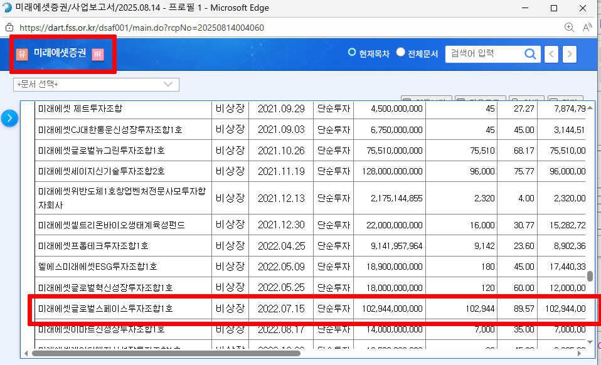This screenshot has width=601, height=365.
Task: Click the pink IR badge icon
Action: [x=97, y=55]
